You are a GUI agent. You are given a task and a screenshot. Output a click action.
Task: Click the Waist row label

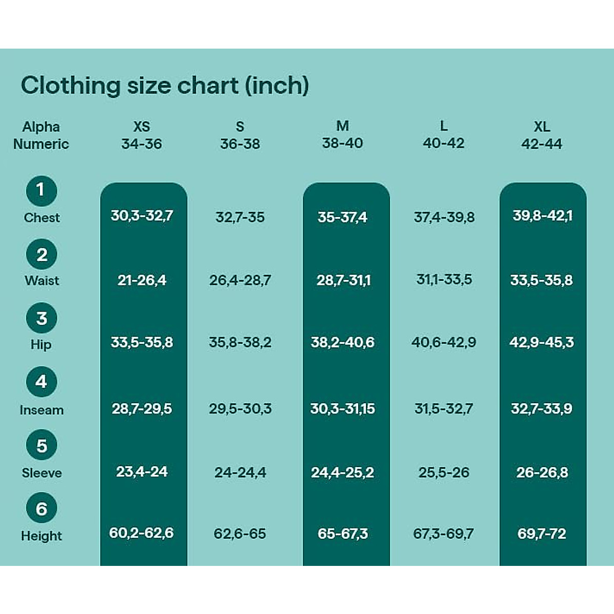41,280
